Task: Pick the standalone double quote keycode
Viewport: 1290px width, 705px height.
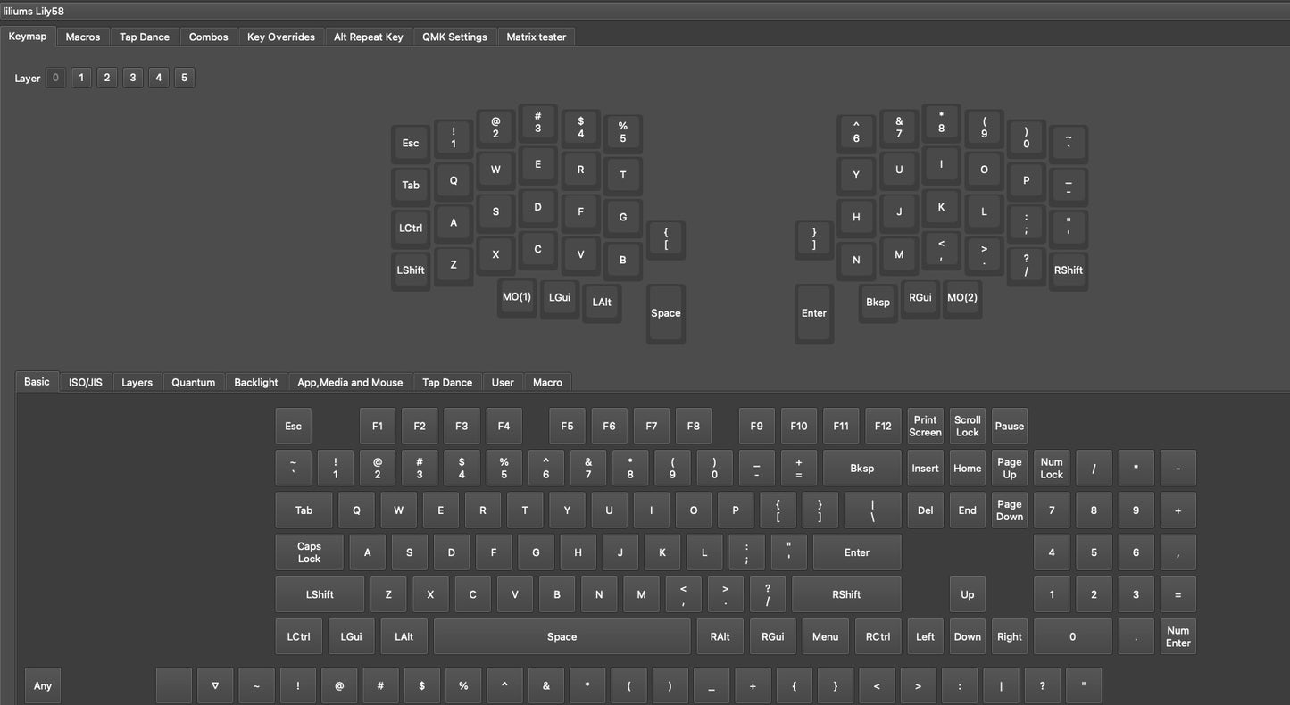Action: 1084,685
